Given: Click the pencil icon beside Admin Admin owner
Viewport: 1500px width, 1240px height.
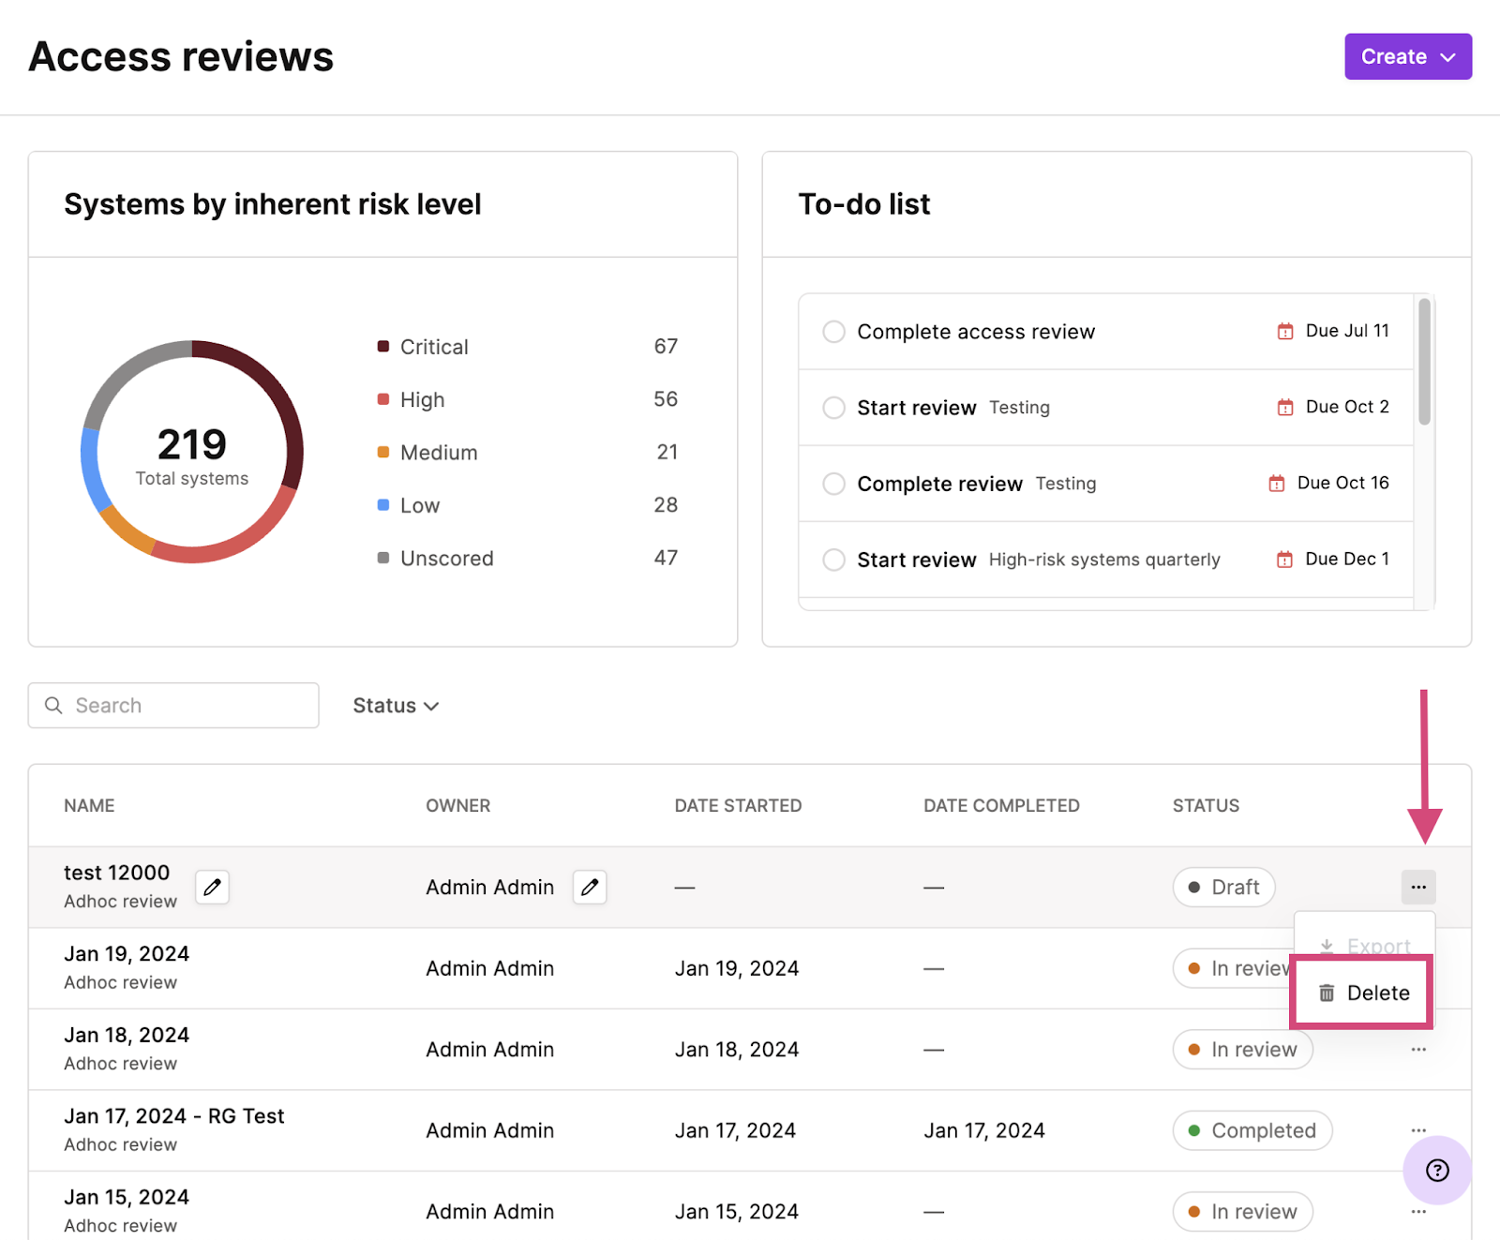Looking at the screenshot, I should click(x=589, y=887).
